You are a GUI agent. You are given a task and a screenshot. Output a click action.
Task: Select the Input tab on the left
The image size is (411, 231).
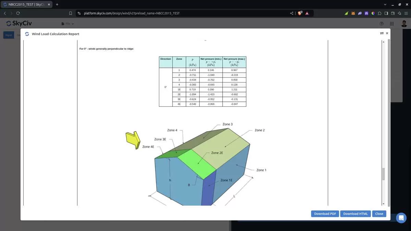(8, 35)
